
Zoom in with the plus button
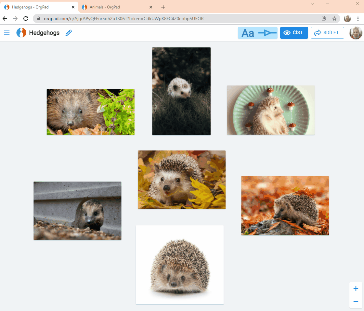[356, 289]
